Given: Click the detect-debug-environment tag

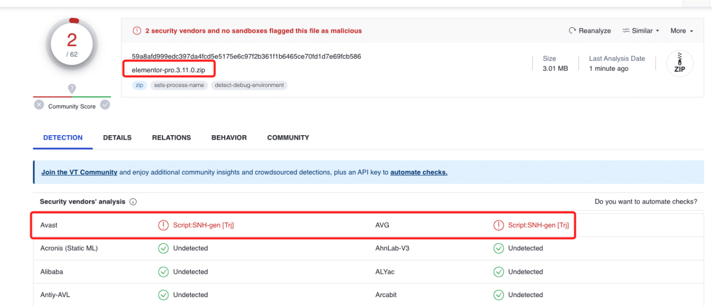Looking at the screenshot, I should point(249,85).
